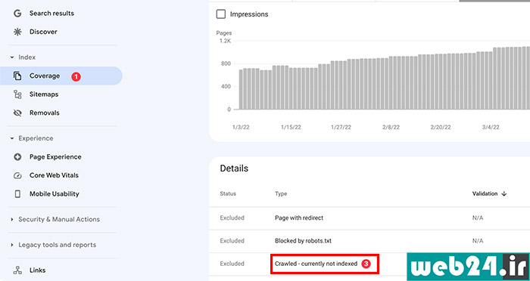Click the 1/3/22 date label on chart

(241, 128)
